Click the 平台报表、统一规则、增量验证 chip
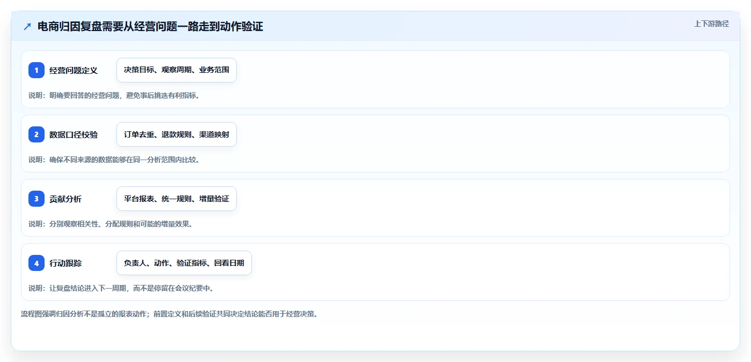The width and height of the screenshot is (751, 362). [x=177, y=199]
